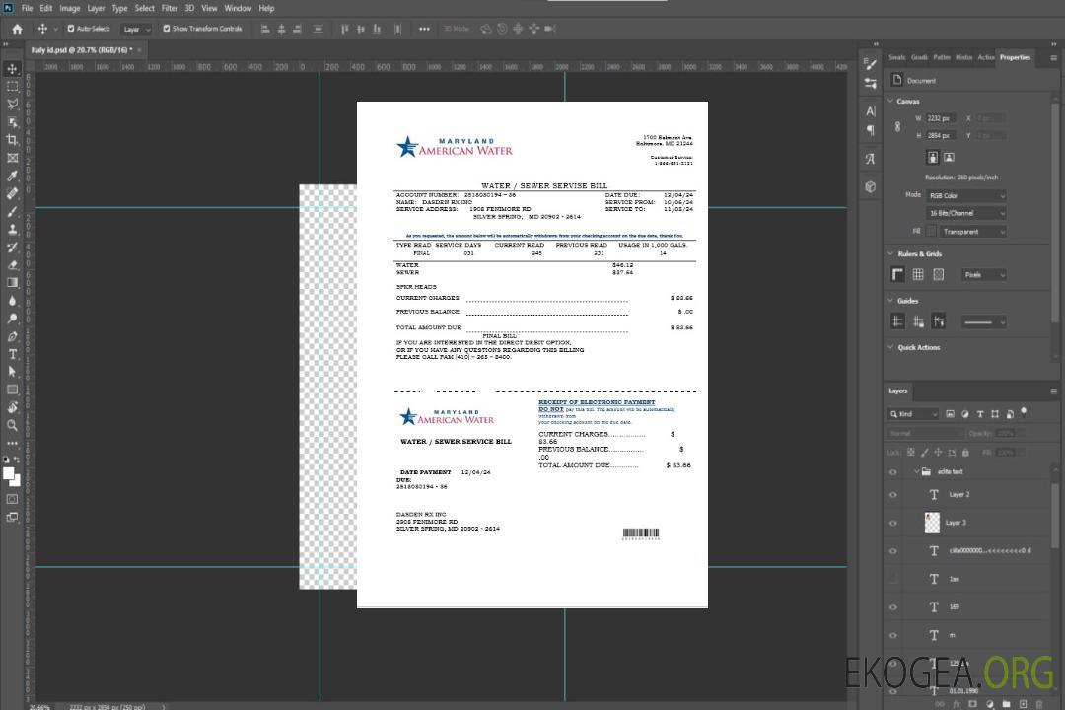1065x710 pixels.
Task: Select the Crop tool
Action: [12, 140]
